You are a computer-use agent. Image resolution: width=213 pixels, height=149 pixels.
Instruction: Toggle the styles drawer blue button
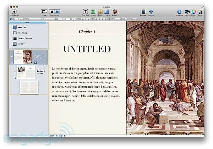coord(11,19)
